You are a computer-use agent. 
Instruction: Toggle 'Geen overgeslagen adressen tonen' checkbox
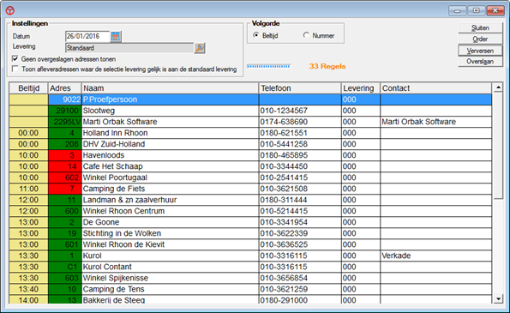(x=15, y=59)
